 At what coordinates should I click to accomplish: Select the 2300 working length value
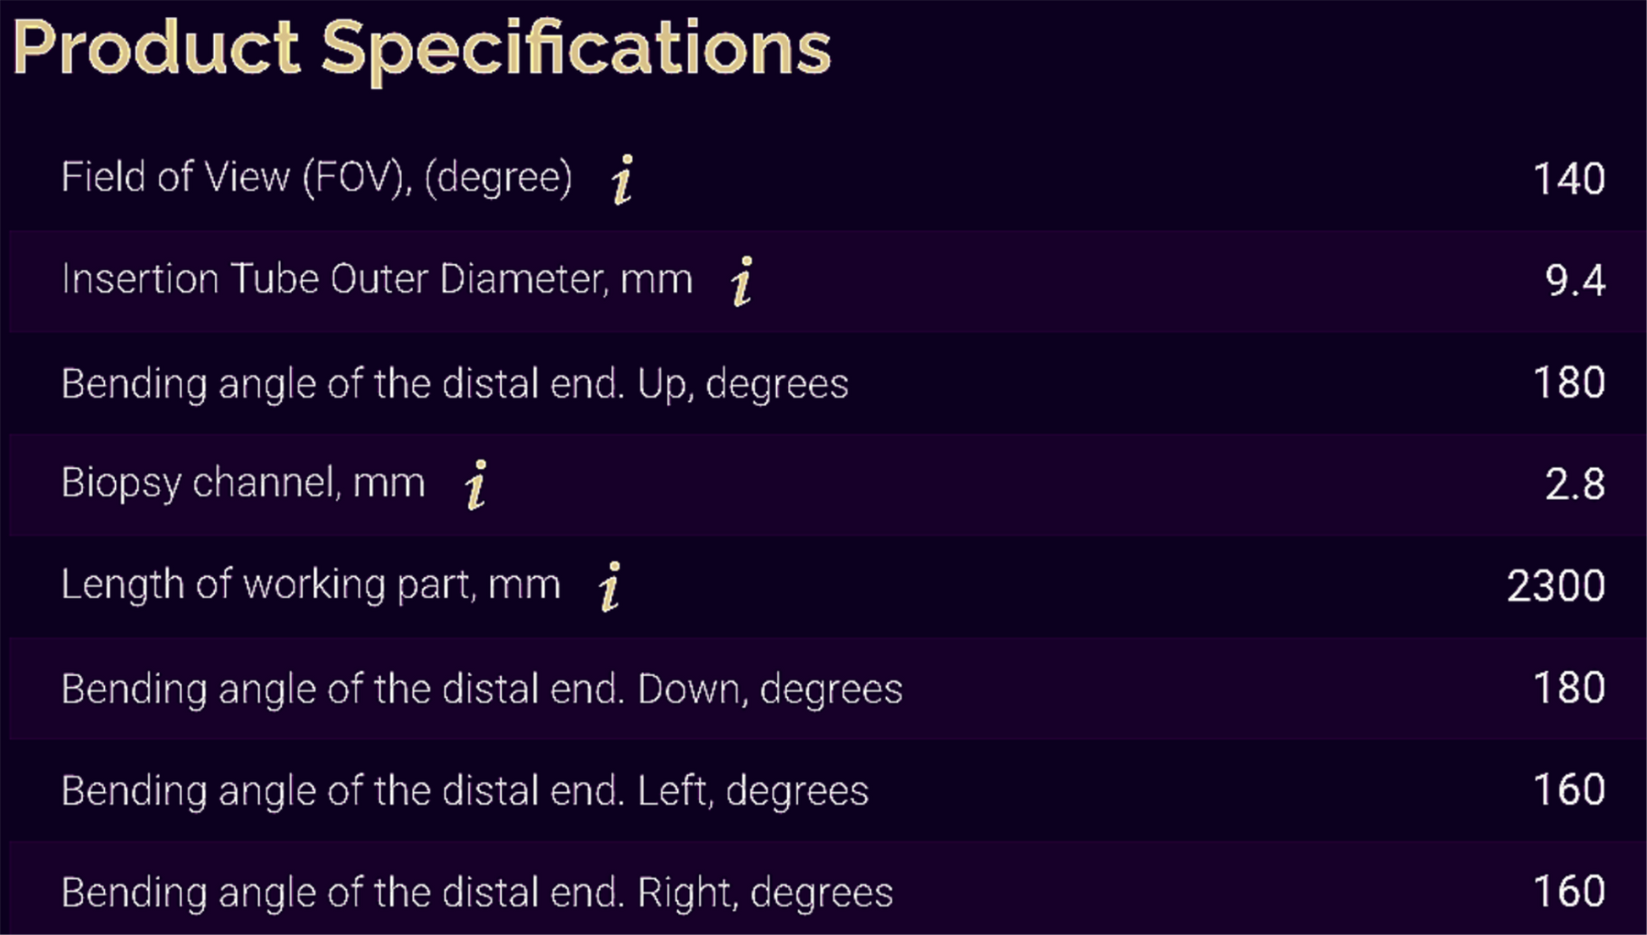tap(1556, 586)
